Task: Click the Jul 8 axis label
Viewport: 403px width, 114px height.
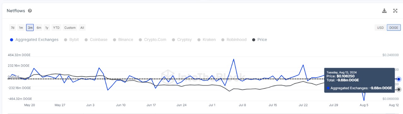Action: click(x=242, y=105)
